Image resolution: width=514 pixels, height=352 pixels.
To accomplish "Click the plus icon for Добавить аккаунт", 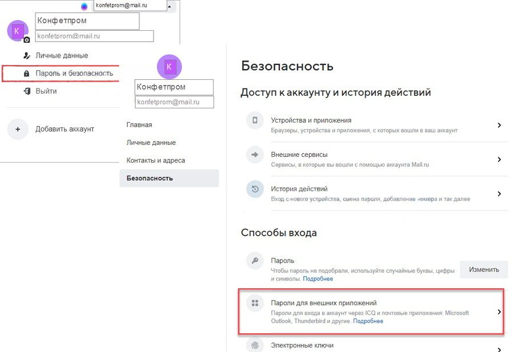I will [18, 129].
